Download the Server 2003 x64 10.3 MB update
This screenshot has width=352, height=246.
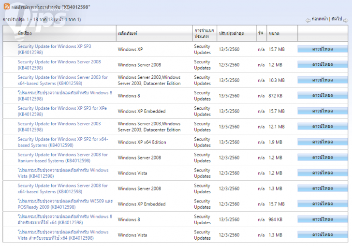pyautogui.click(x=323, y=80)
